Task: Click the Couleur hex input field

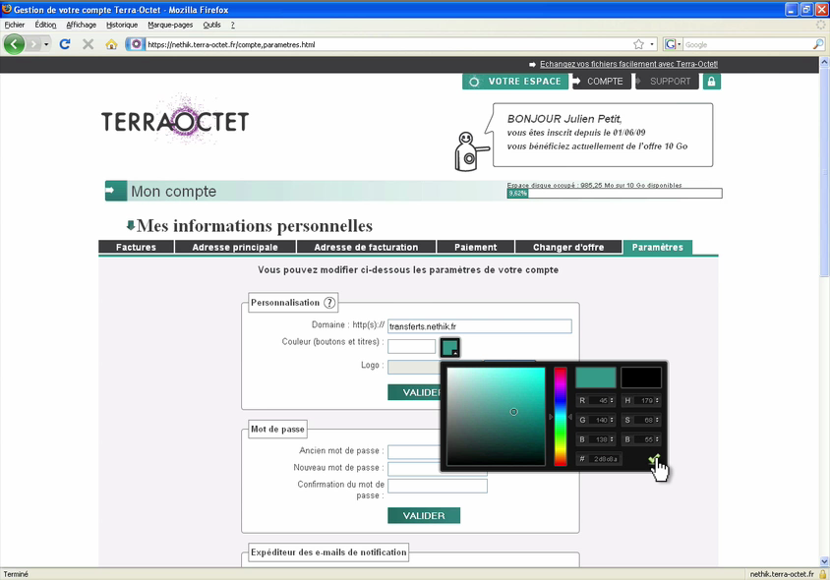Action: pyautogui.click(x=411, y=347)
